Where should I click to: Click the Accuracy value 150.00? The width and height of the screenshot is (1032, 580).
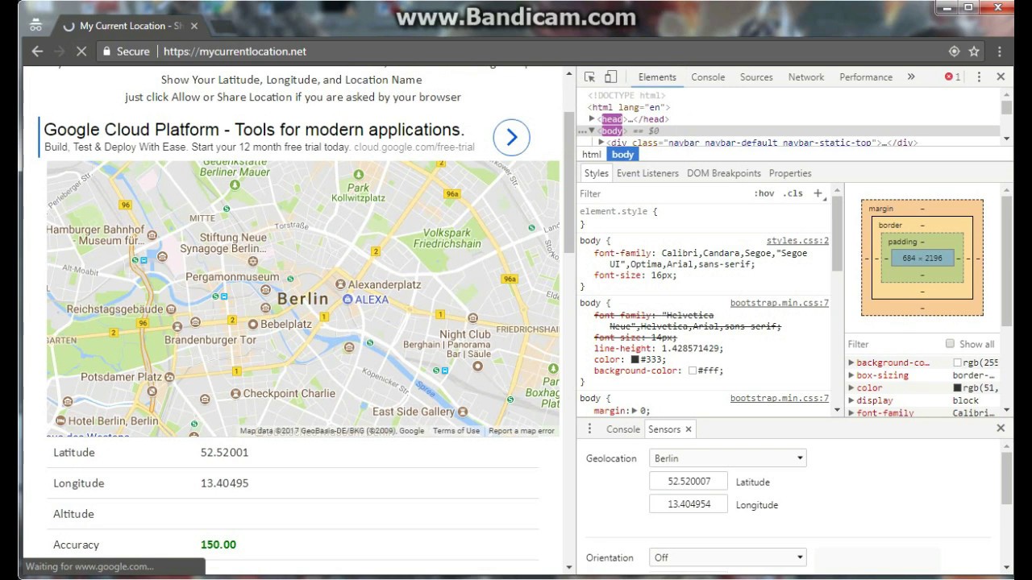[x=218, y=545]
